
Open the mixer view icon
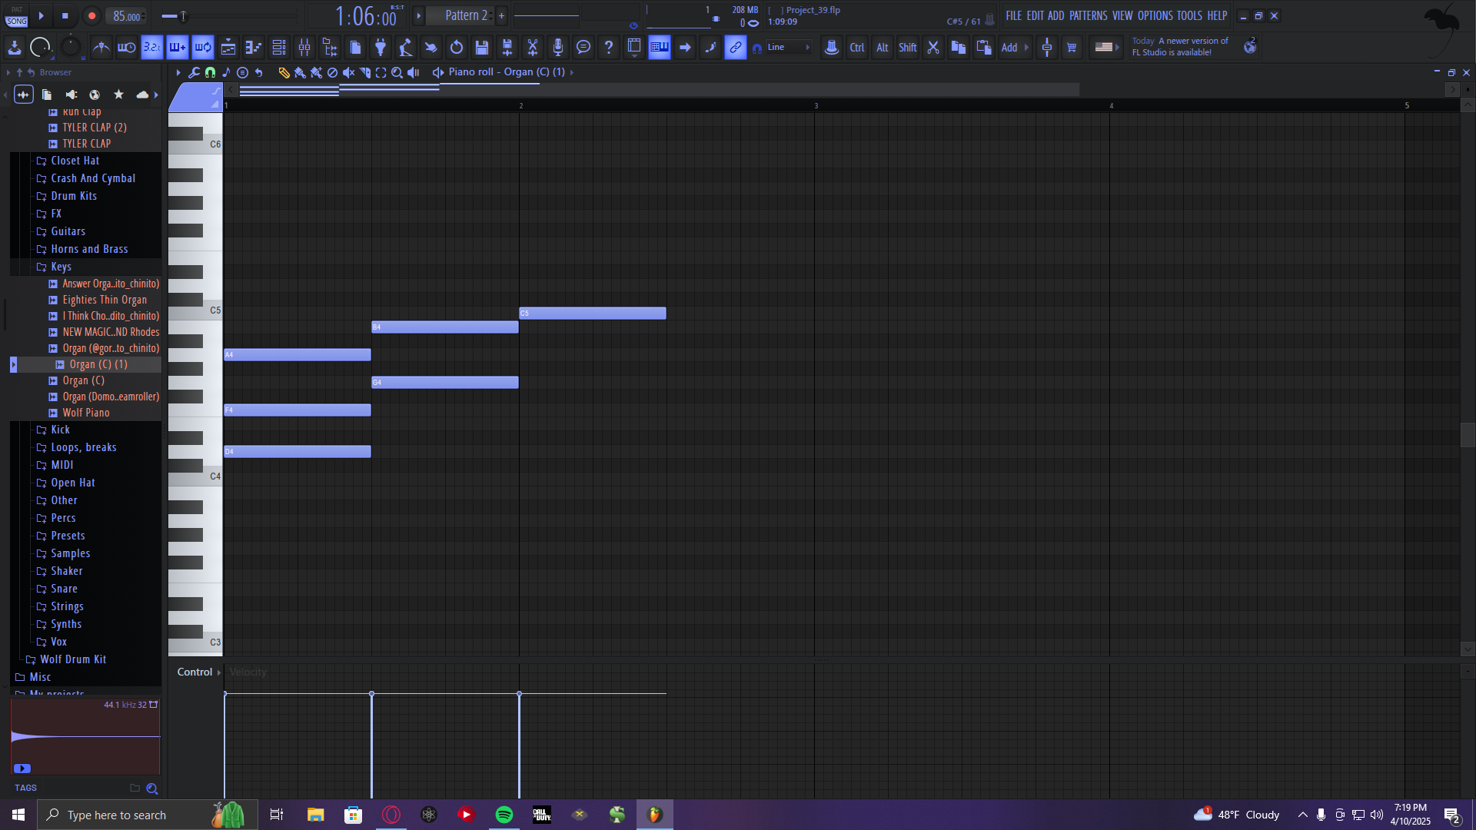pos(304,48)
